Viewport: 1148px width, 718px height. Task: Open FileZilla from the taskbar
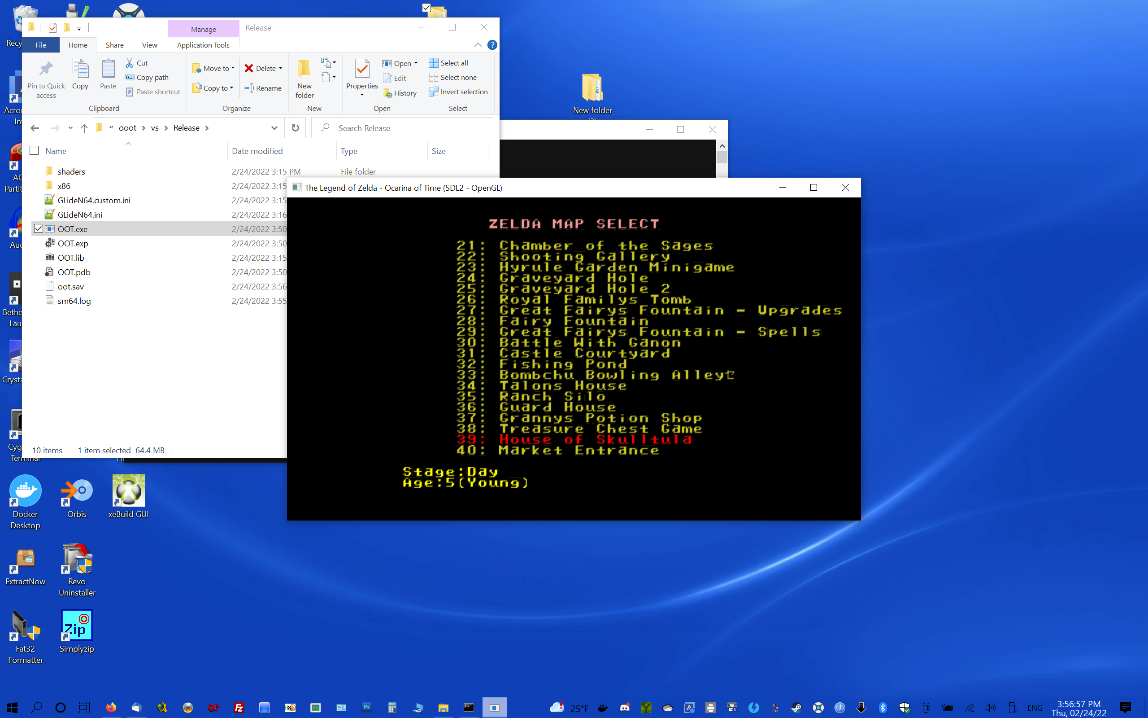click(239, 708)
